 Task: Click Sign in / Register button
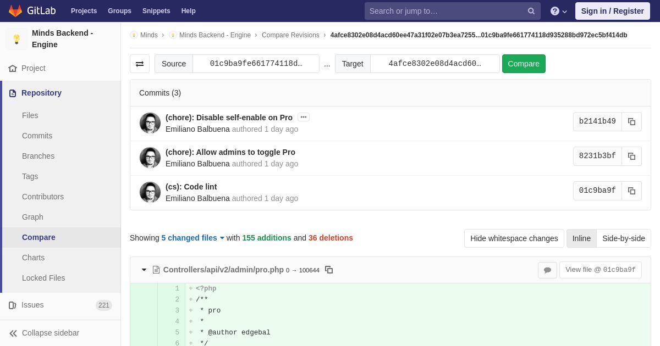coord(612,11)
